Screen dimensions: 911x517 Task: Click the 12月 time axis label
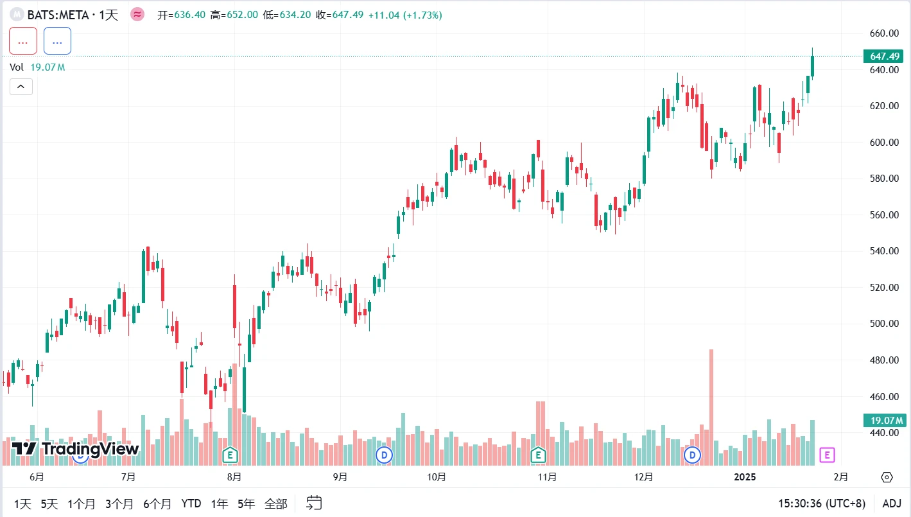point(643,477)
